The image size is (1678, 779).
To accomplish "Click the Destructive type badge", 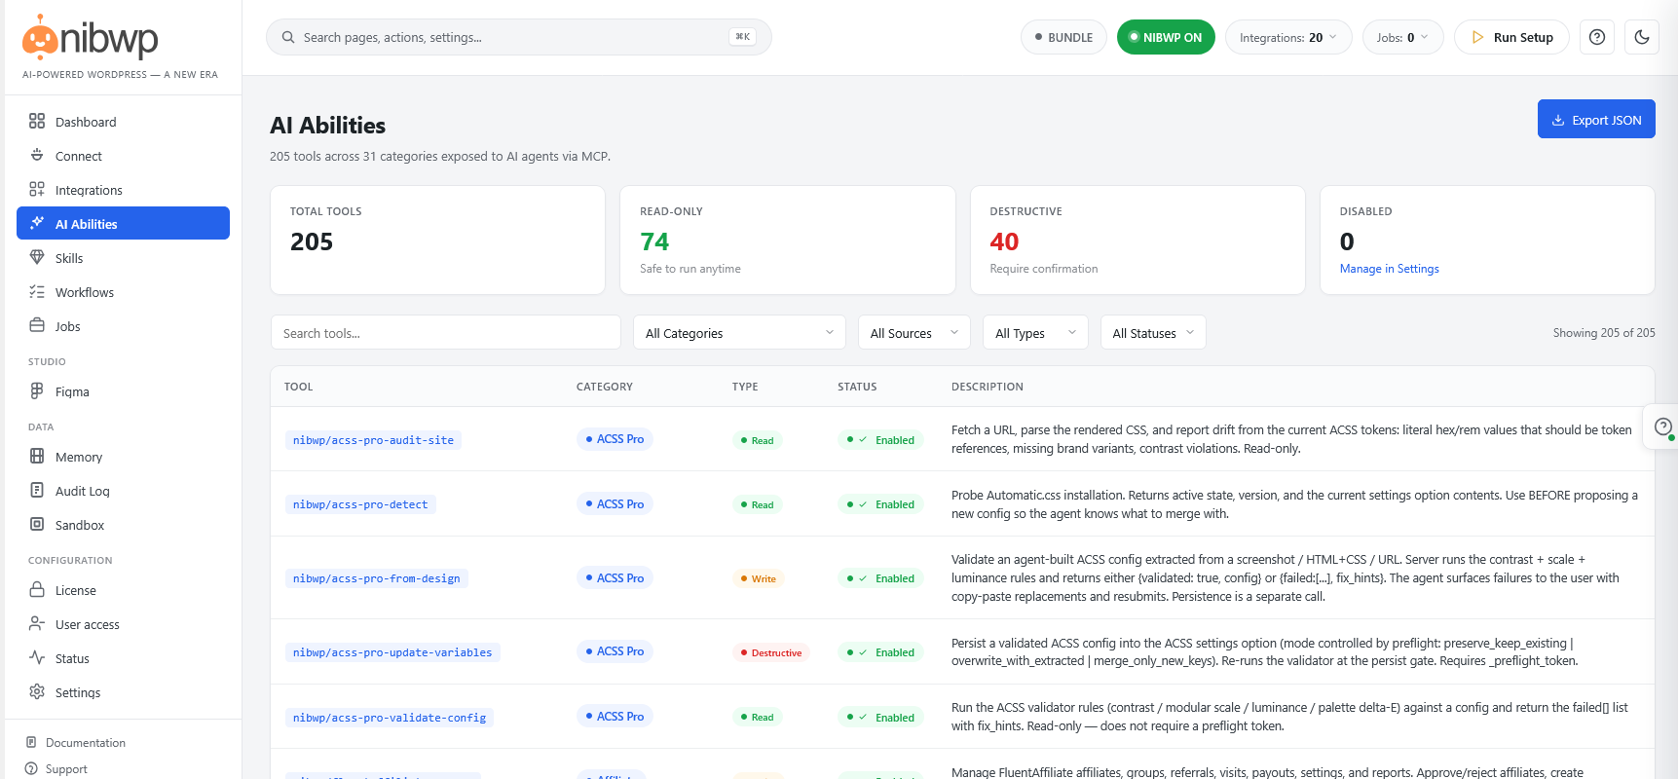I will point(770,652).
